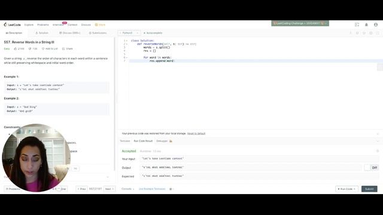The width and height of the screenshot is (383, 215).
Task: Toggle the Diff switch
Action: (371, 167)
